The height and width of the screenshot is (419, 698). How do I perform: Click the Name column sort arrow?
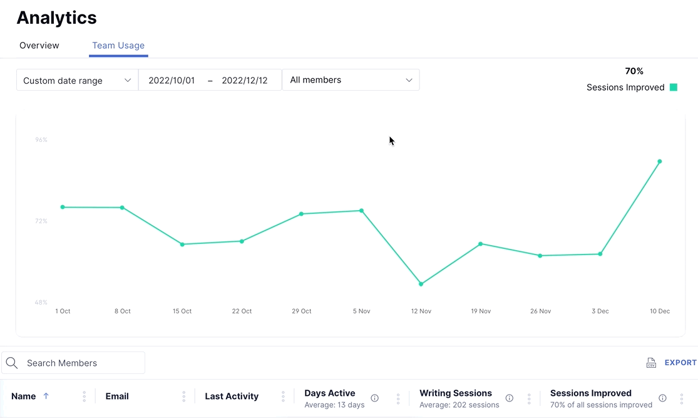click(46, 396)
